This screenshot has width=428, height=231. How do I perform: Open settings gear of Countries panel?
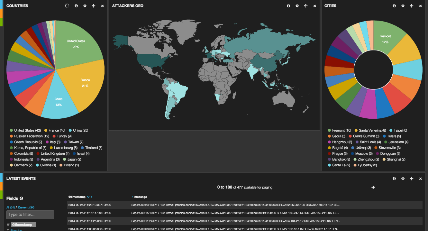(85, 6)
